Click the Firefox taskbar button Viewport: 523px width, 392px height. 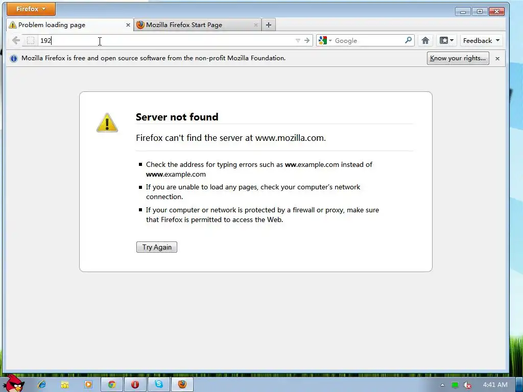click(x=182, y=384)
